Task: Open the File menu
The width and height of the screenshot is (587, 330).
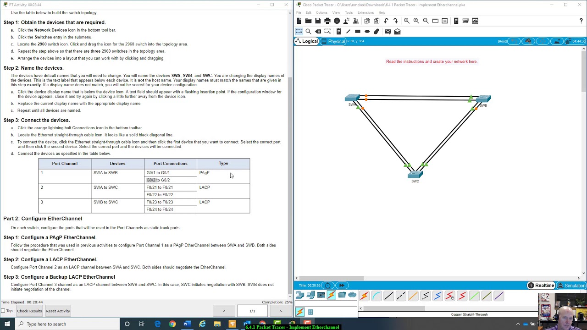Action: (x=299, y=12)
